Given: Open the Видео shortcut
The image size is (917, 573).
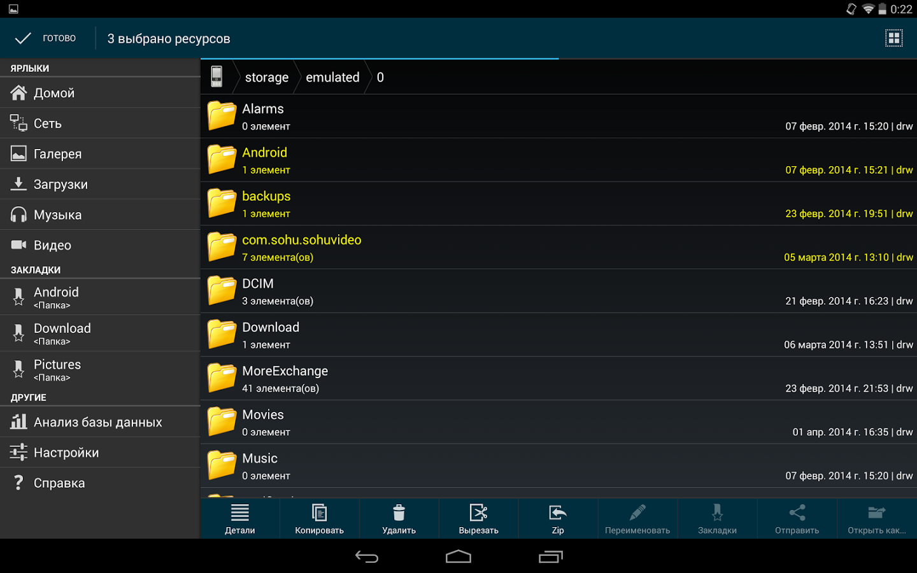Looking at the screenshot, I should click(100, 245).
